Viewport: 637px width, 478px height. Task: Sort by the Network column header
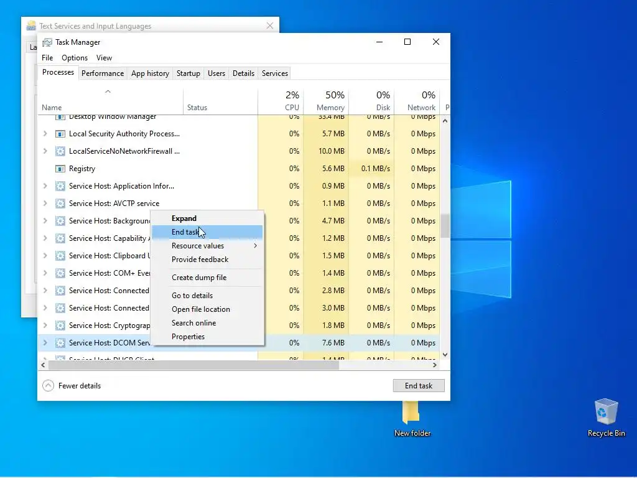tap(417, 101)
